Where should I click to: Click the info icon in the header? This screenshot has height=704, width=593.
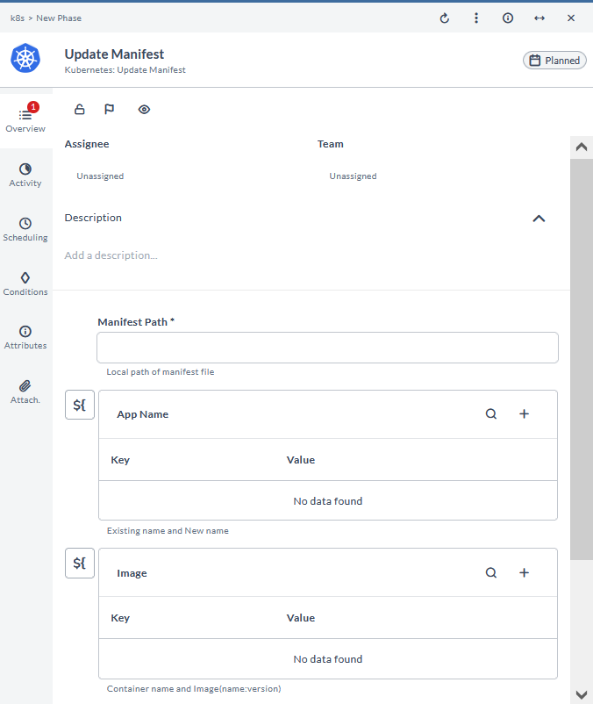click(508, 18)
